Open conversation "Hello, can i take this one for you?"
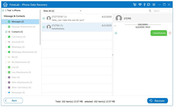 [77, 18]
